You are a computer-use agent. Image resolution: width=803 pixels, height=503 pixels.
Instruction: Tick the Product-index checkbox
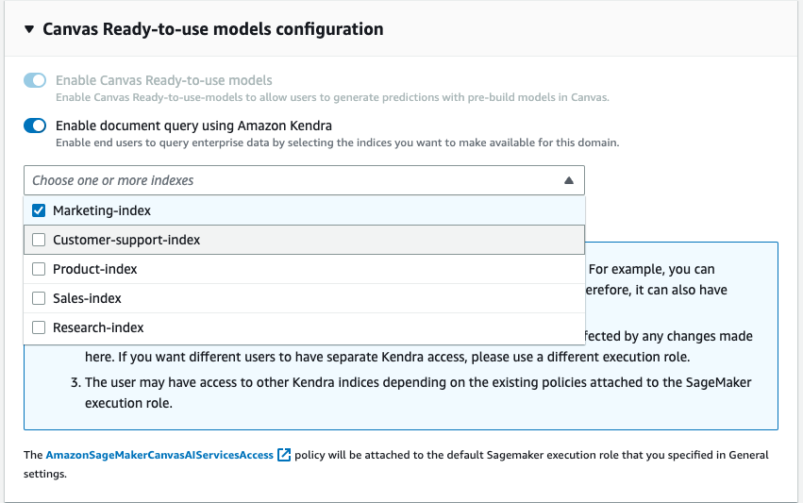tap(39, 269)
